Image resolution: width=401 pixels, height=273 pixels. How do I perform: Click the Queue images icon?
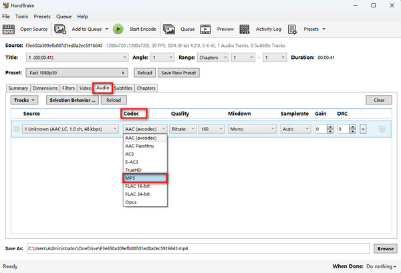[169, 29]
